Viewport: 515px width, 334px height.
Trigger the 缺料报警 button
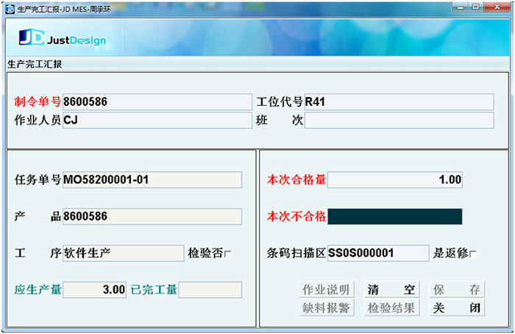click(x=327, y=308)
